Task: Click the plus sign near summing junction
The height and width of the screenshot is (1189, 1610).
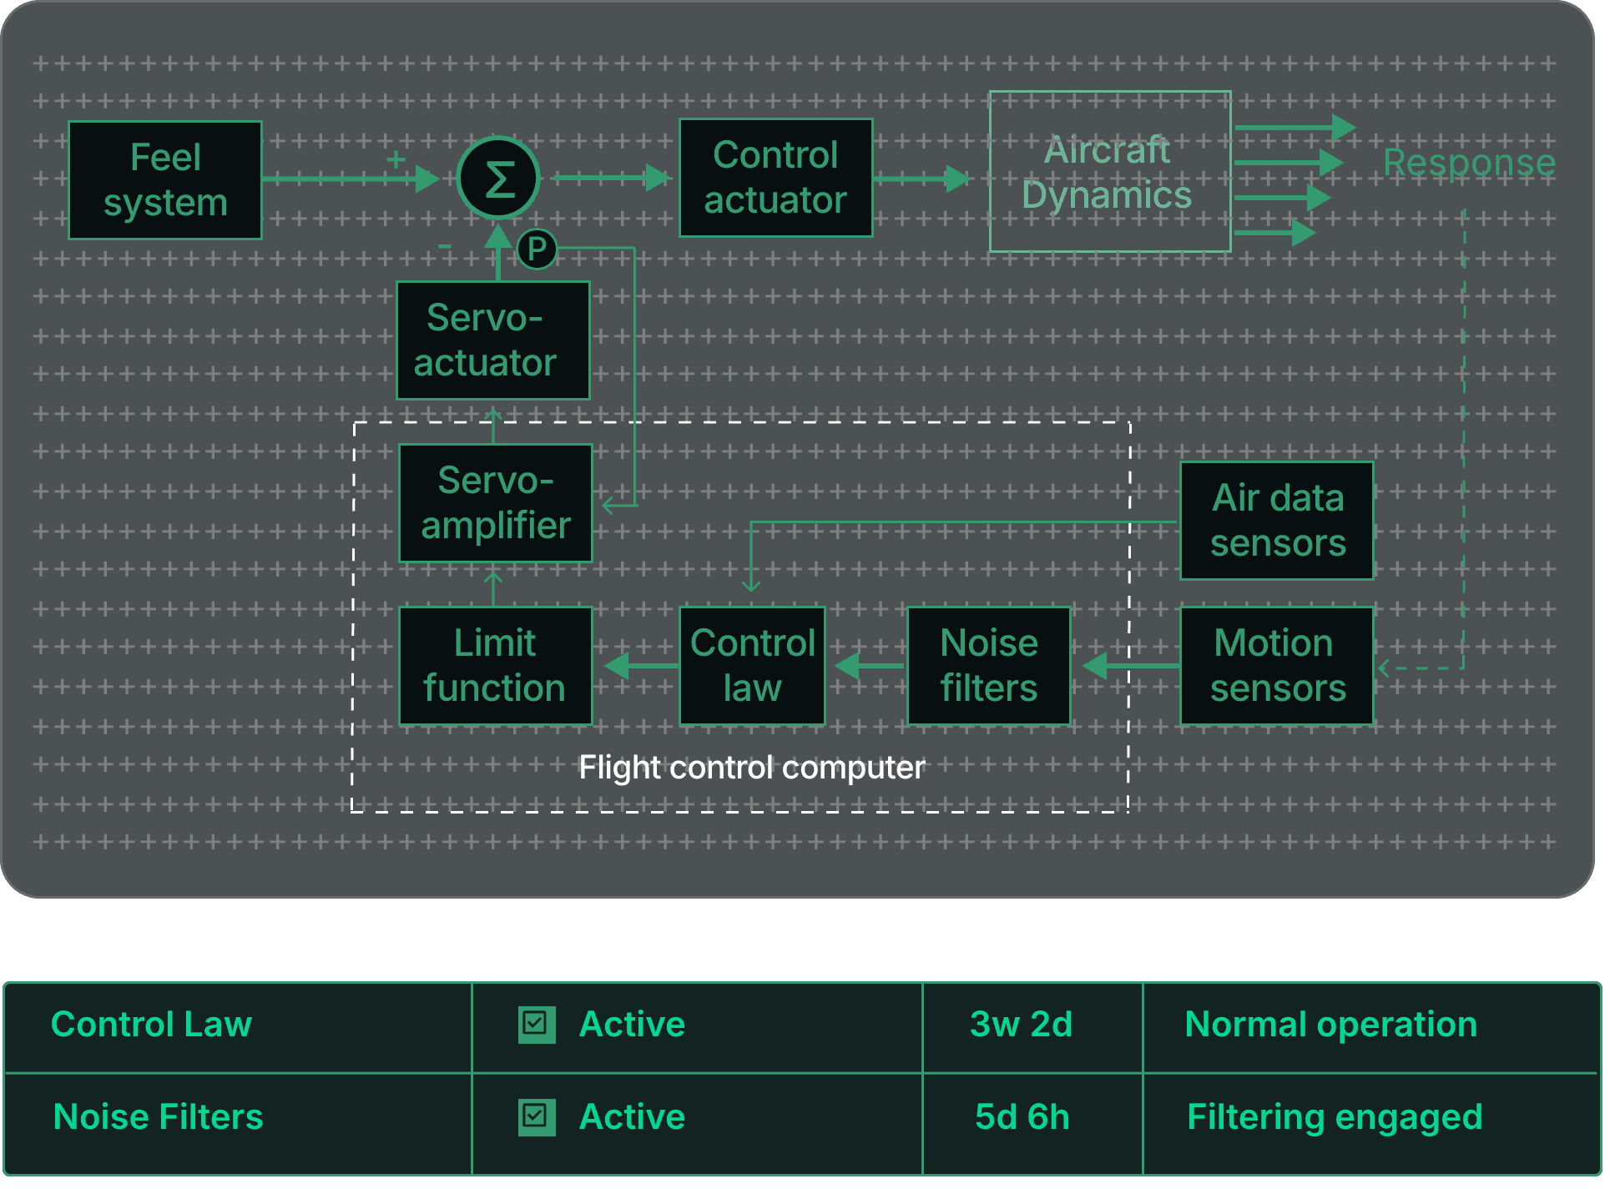Action: point(396,159)
